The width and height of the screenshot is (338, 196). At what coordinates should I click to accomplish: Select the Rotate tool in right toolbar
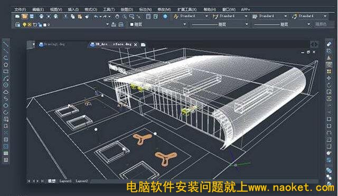coord(328,85)
